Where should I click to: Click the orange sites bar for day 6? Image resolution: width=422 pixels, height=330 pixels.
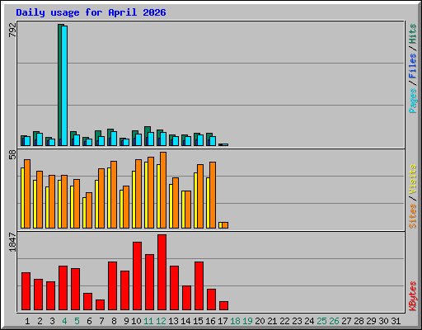89,210
